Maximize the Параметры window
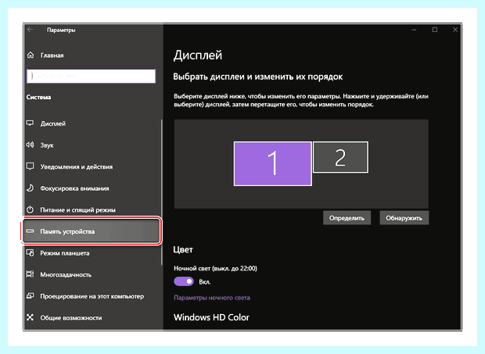The width and height of the screenshot is (485, 354). click(435, 30)
